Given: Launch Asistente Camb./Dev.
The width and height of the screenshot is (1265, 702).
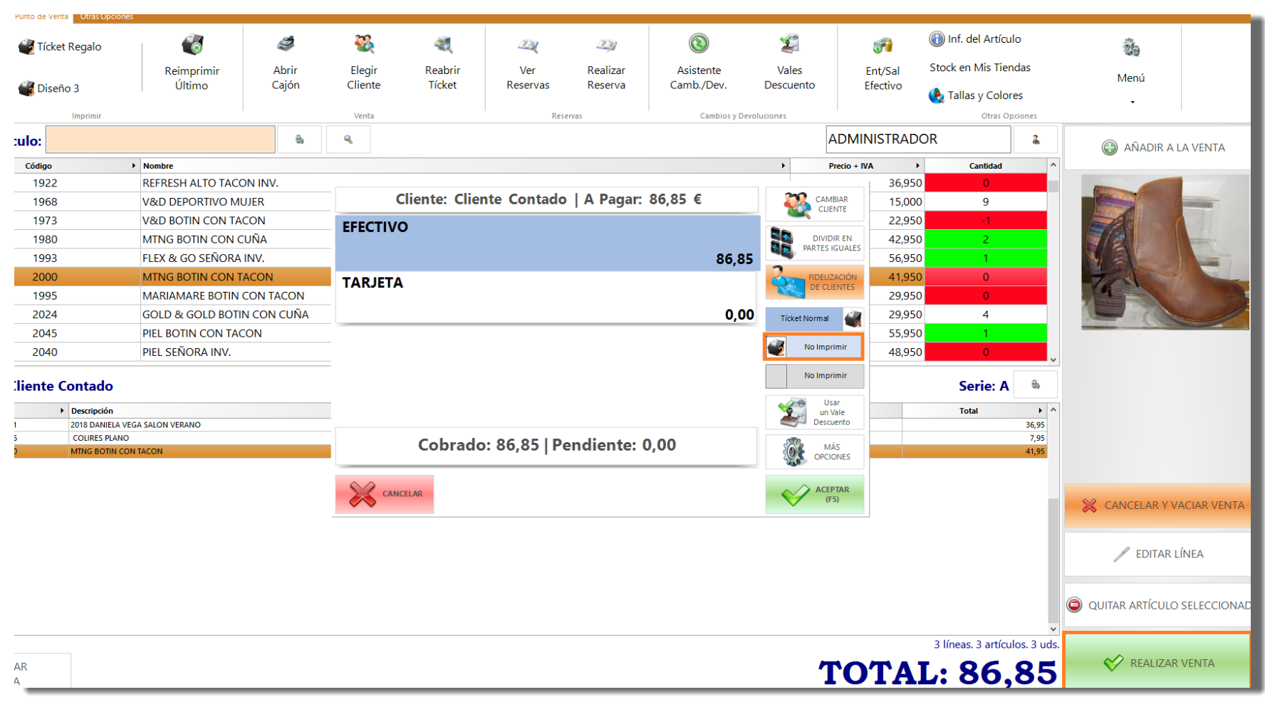Looking at the screenshot, I should click(x=699, y=63).
